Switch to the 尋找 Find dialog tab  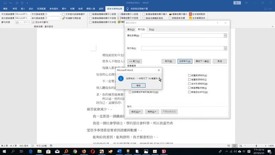131,29
